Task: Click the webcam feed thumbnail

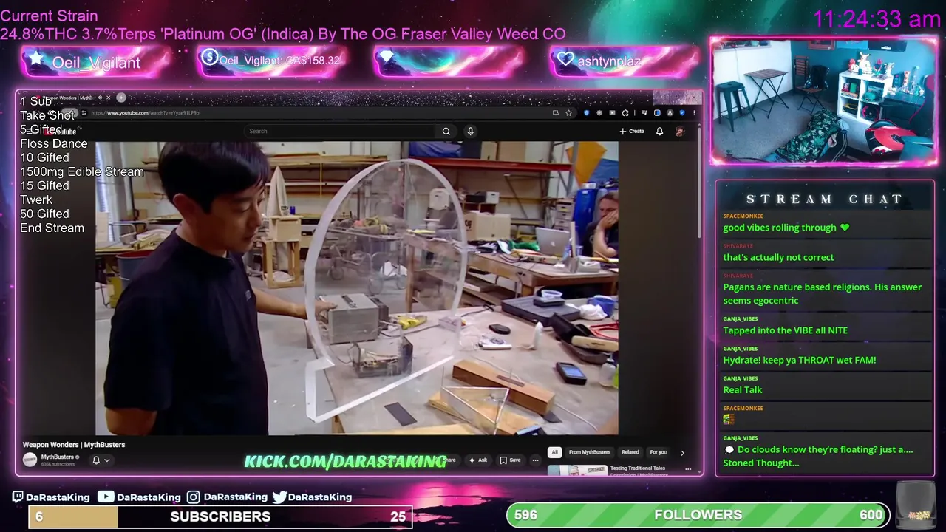Action: (x=823, y=100)
